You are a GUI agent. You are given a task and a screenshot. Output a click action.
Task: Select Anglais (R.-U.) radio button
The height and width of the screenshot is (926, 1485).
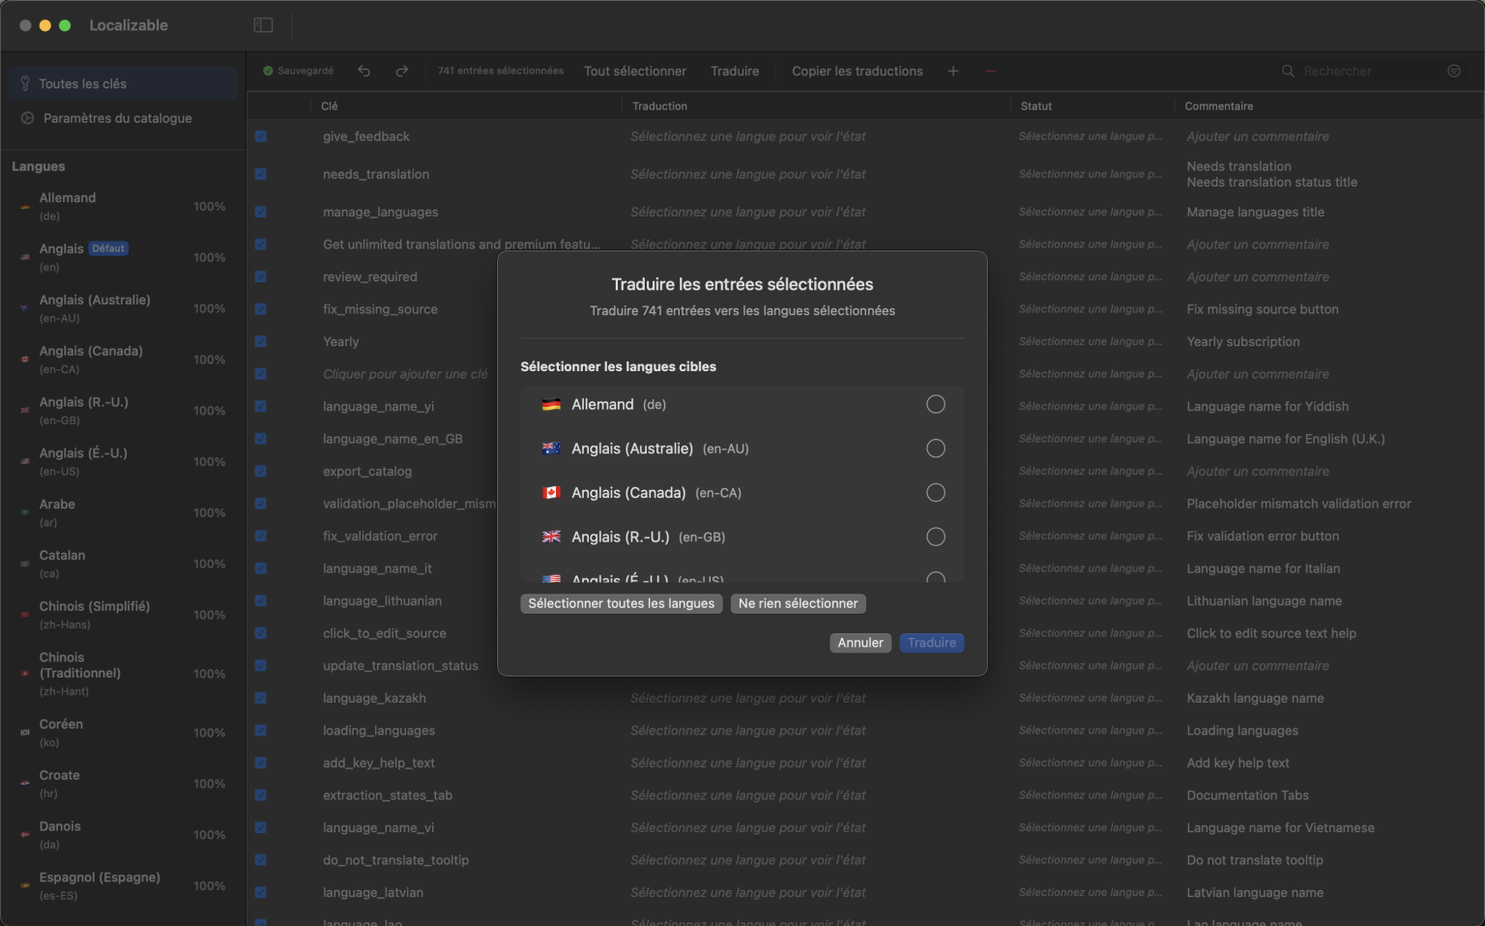[x=936, y=536]
